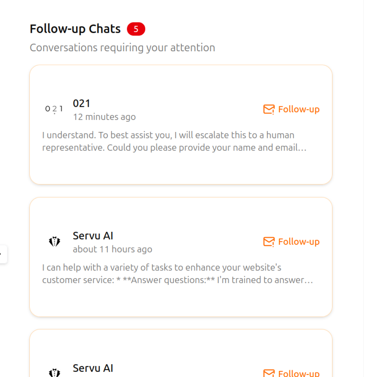Viewport: 377px width, 377px height.
Task: Open the message preview about website customer service
Action: pos(177,274)
